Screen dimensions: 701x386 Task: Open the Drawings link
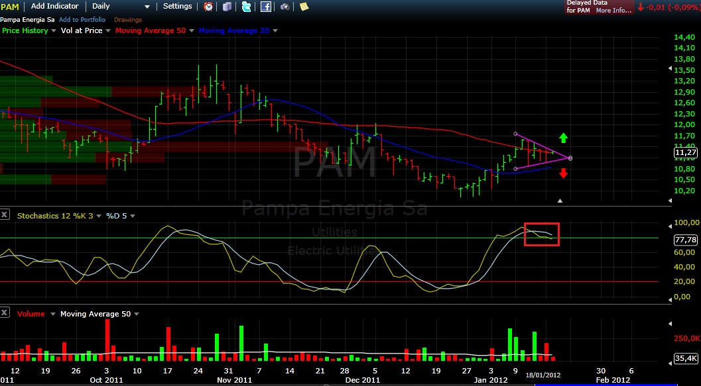click(128, 20)
